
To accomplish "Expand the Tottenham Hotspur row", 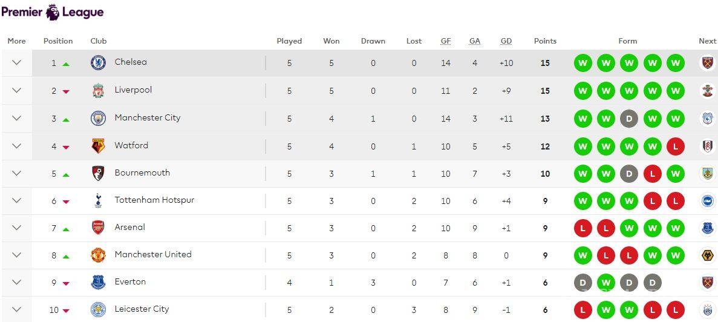I will click(x=16, y=200).
